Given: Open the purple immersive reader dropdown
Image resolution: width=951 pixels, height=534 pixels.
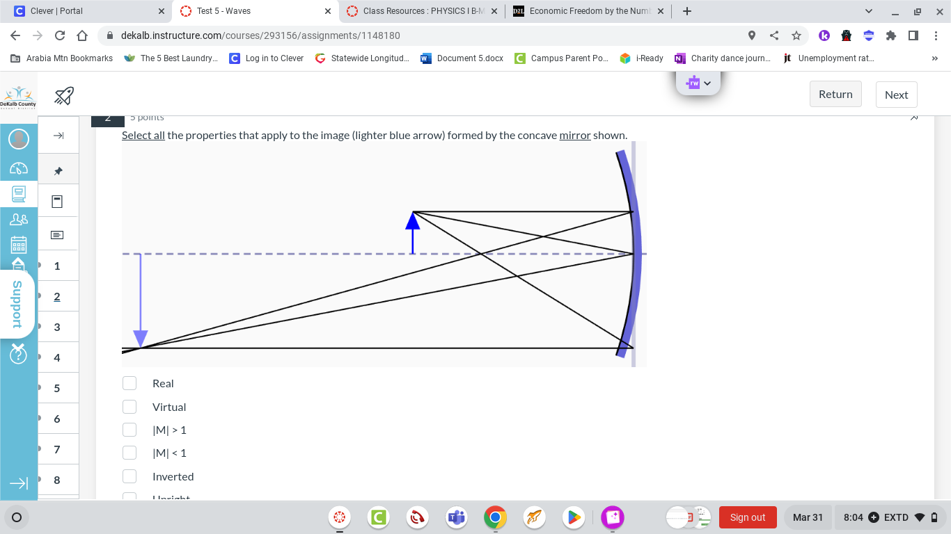Looking at the screenshot, I should [x=698, y=83].
